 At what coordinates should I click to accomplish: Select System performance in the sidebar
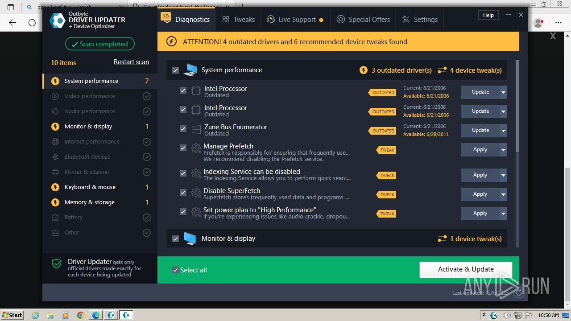point(100,81)
